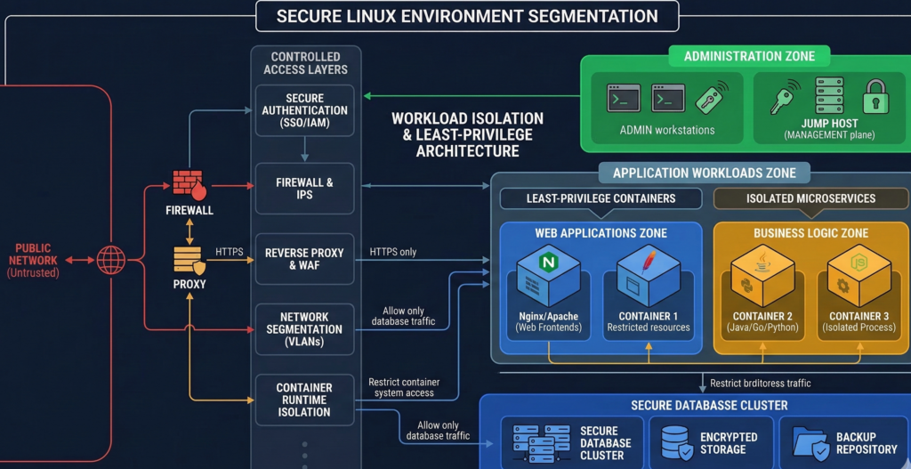Click the wireless security token icon

(x=713, y=97)
